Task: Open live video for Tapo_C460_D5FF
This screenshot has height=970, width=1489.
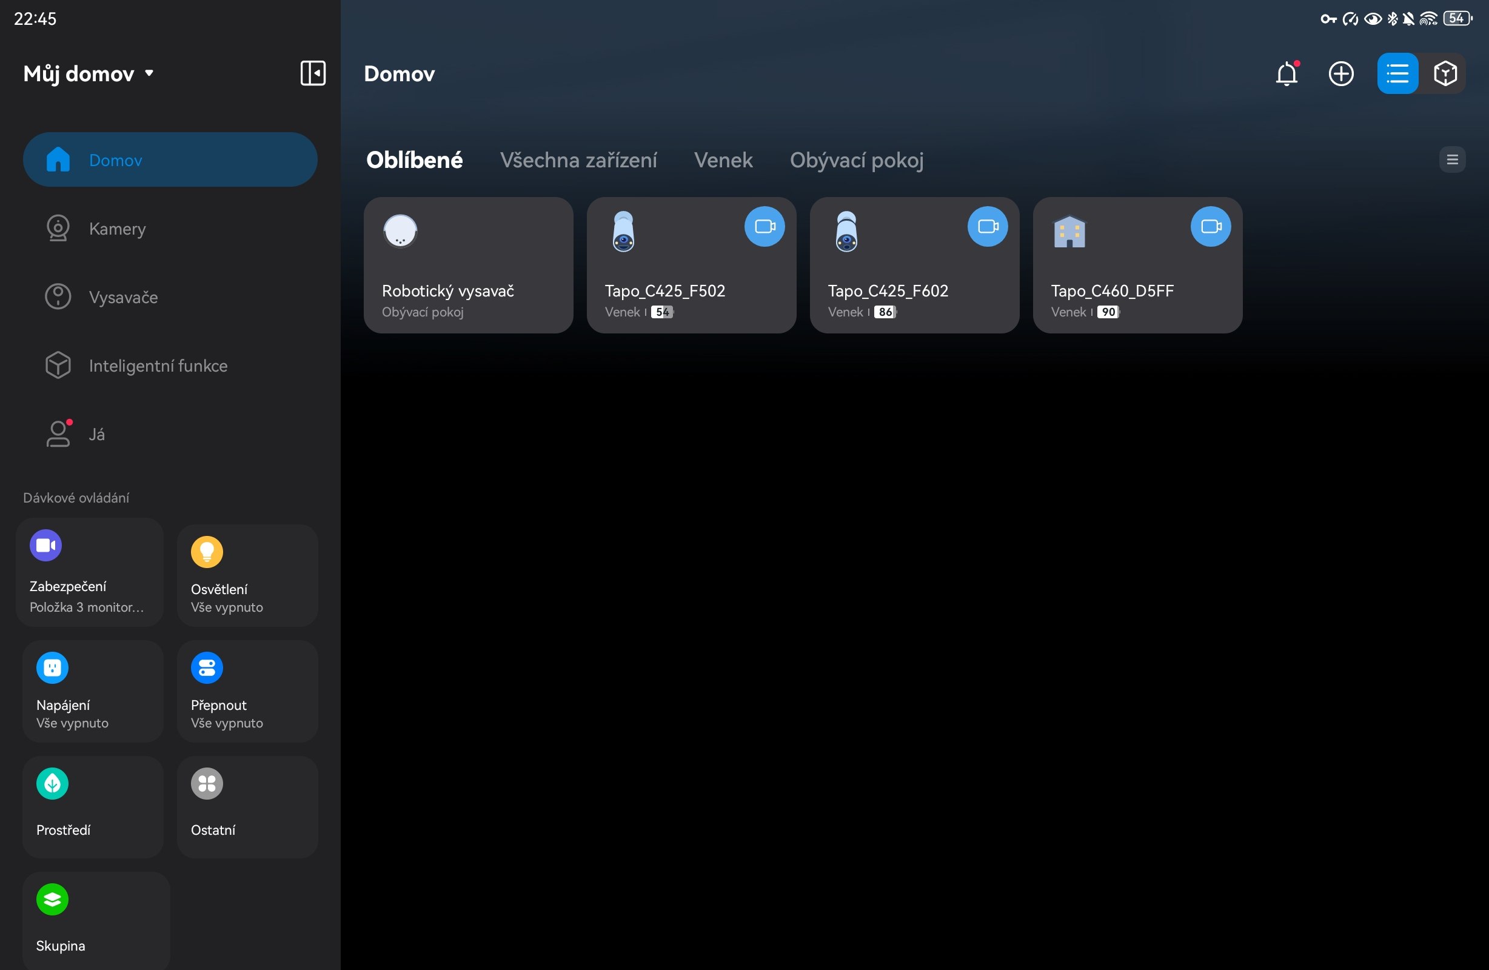Action: 1210,226
